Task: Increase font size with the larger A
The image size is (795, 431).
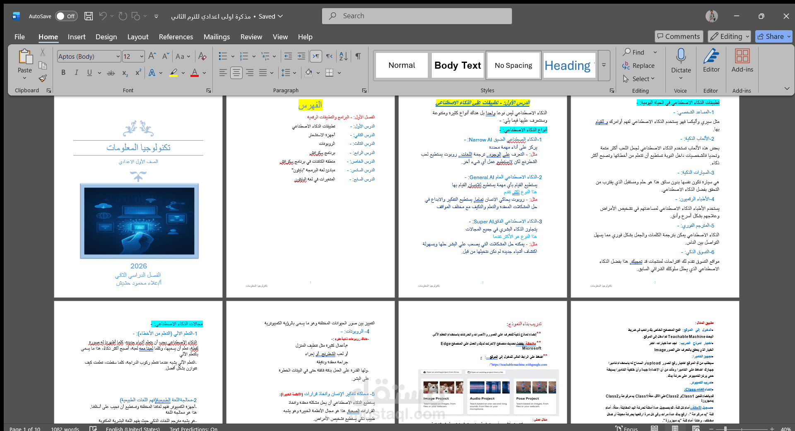Action: coord(152,56)
